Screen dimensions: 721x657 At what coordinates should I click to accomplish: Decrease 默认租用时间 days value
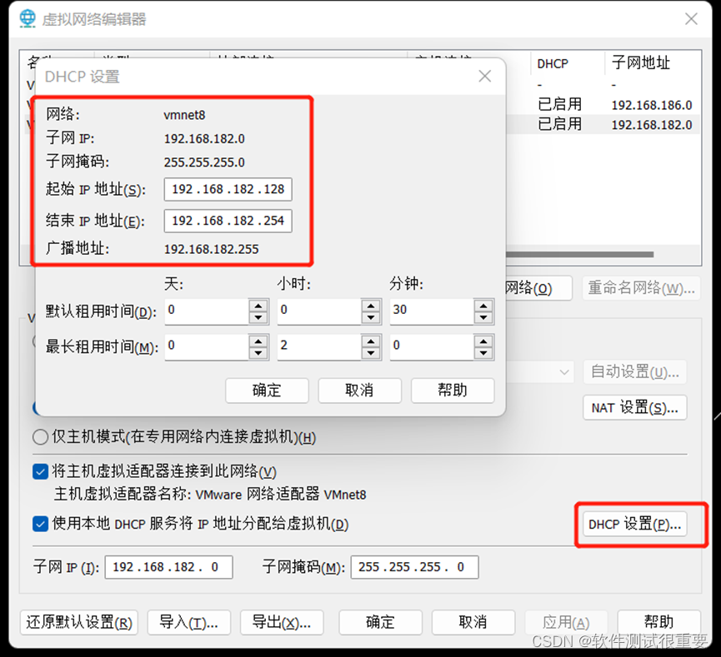(258, 317)
